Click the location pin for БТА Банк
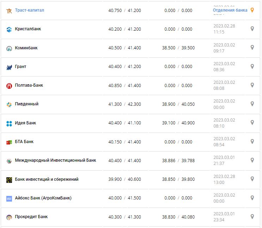This screenshot has height=228, width=262. click(252, 141)
